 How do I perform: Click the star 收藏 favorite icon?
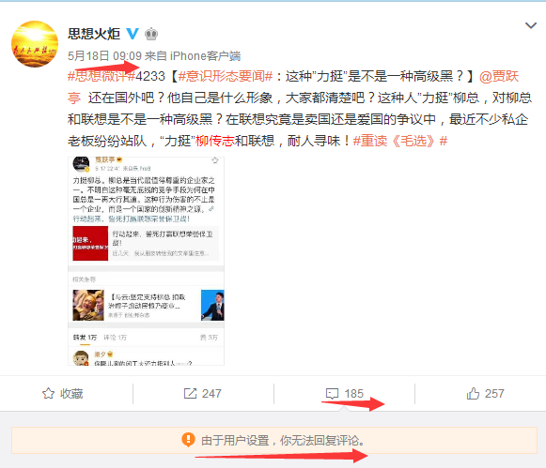49,394
